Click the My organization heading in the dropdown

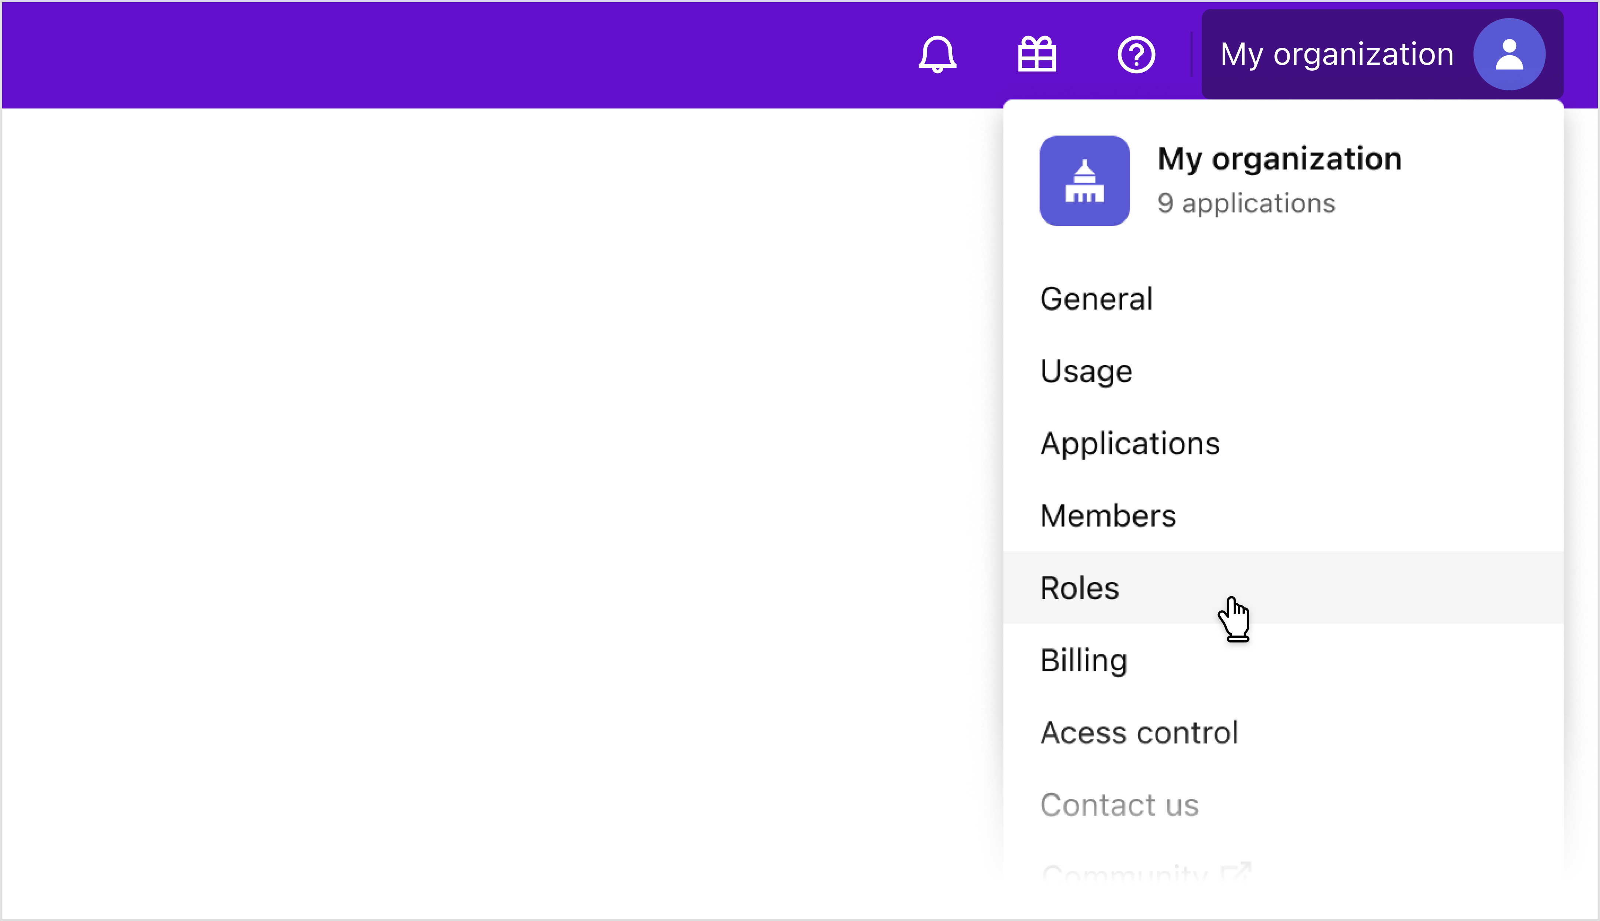pos(1279,158)
